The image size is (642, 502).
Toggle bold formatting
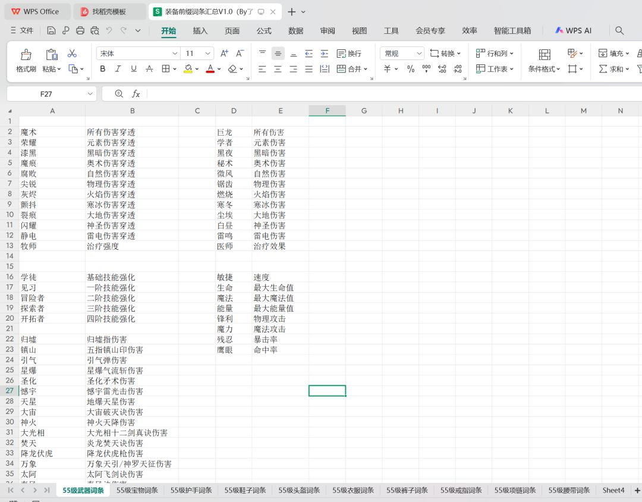pyautogui.click(x=103, y=69)
